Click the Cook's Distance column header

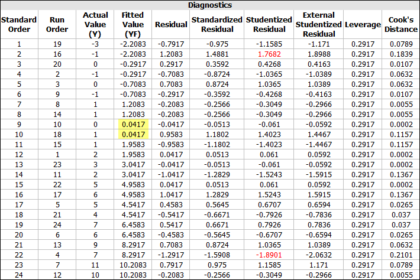(400, 24)
